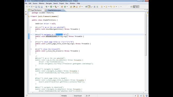Click the 22 : 37 cursor position field
Screen dimensions: 173x97
point(88,96)
